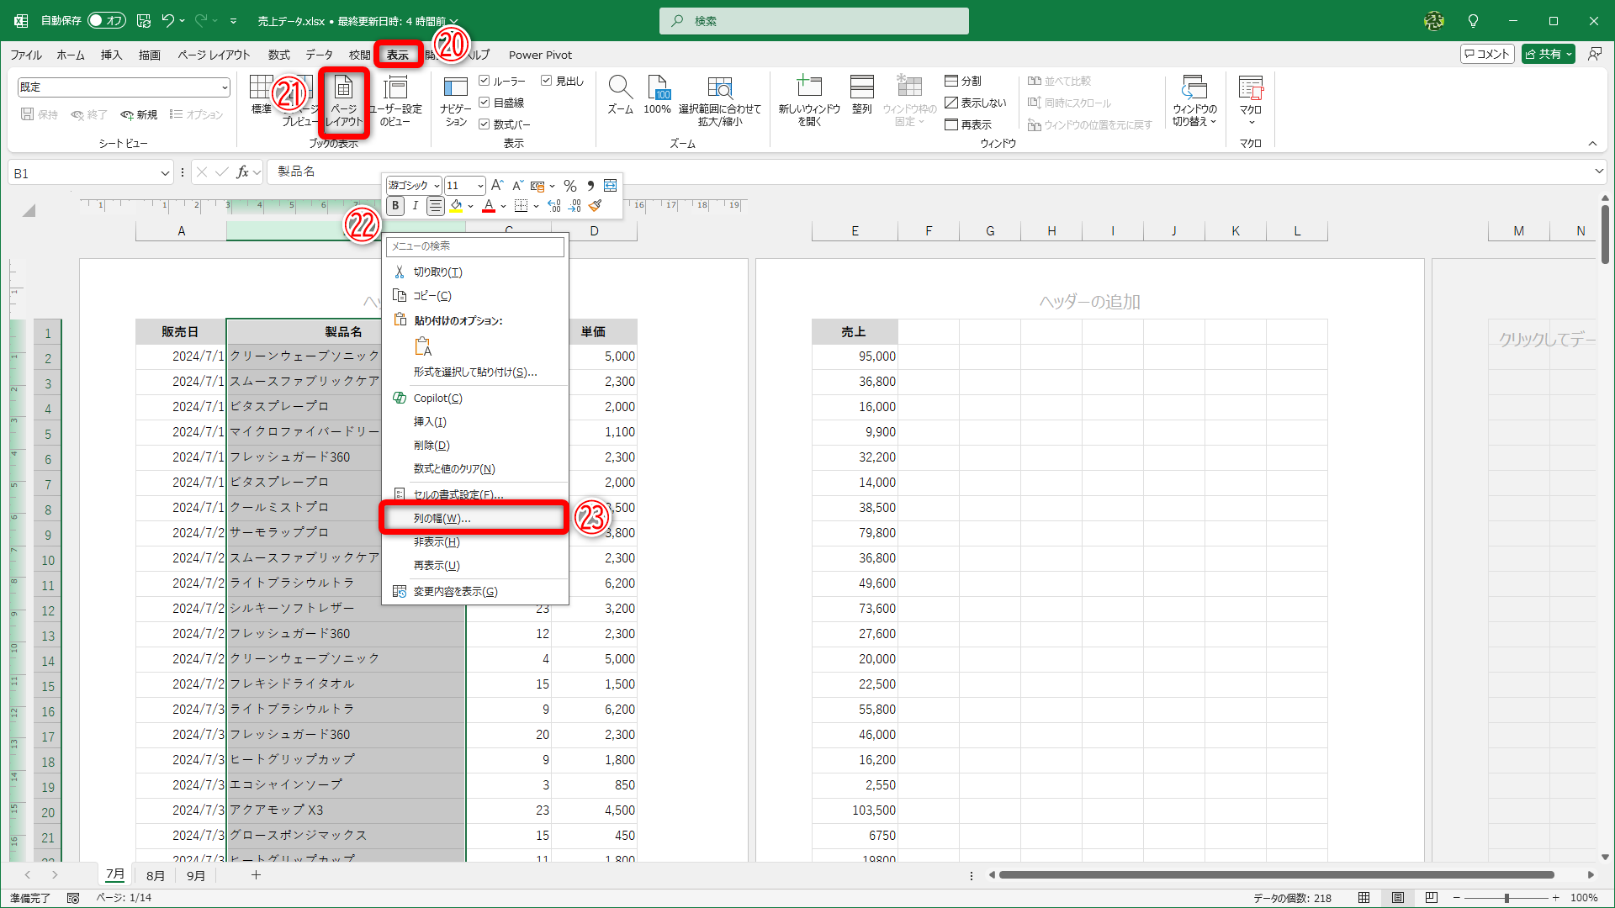Viewport: 1615px width, 908px height.
Task: Disable the 数式バー checkbox
Action: click(485, 124)
